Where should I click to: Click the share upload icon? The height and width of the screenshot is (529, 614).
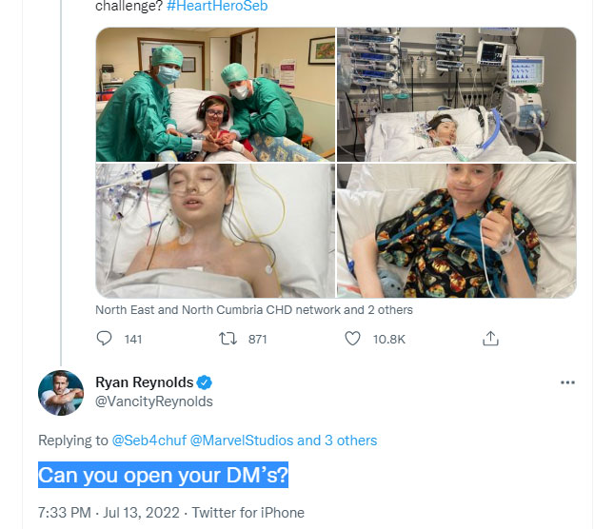pos(491,339)
